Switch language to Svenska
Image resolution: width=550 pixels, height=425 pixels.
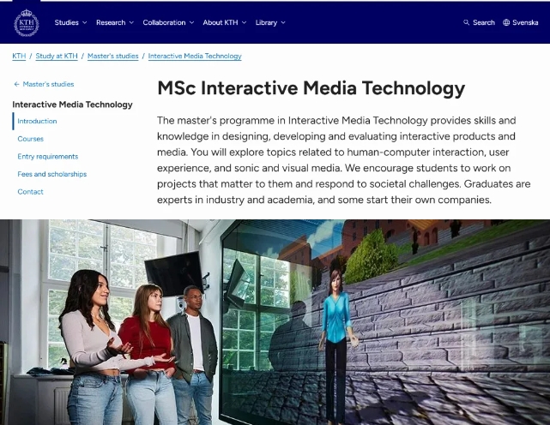click(x=525, y=22)
